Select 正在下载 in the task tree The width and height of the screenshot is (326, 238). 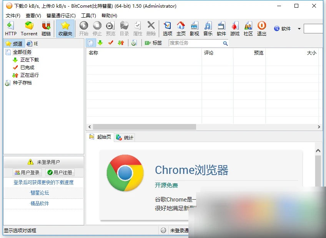coord(29,60)
